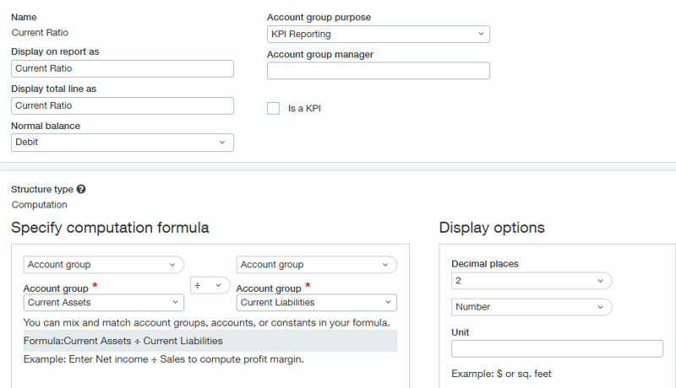Expand the Account group purpose dropdown
The width and height of the screenshot is (676, 388).
[378, 35]
